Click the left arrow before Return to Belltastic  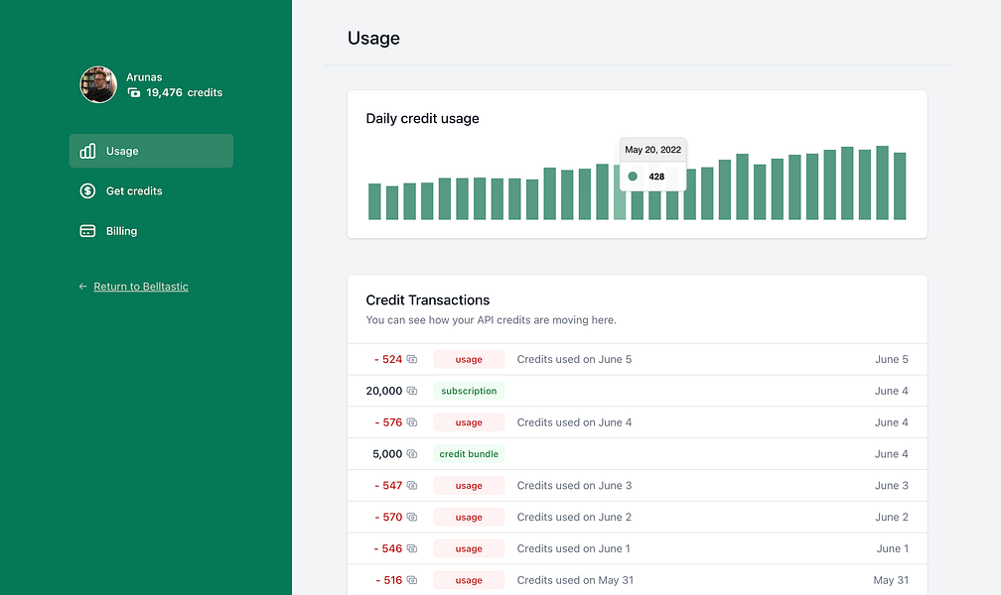pyautogui.click(x=83, y=287)
